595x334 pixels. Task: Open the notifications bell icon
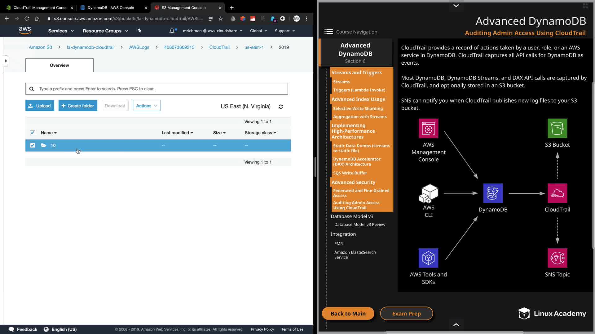tap(172, 31)
